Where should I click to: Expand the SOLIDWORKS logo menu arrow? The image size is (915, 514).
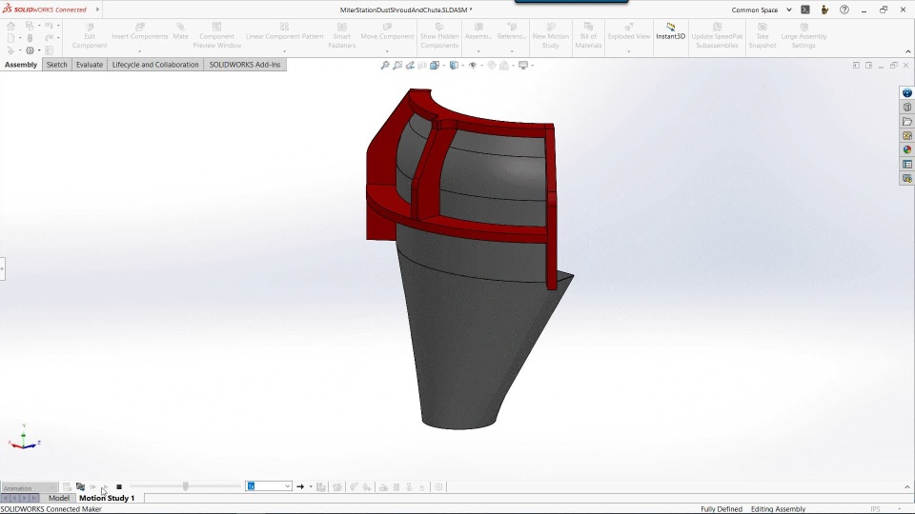97,10
